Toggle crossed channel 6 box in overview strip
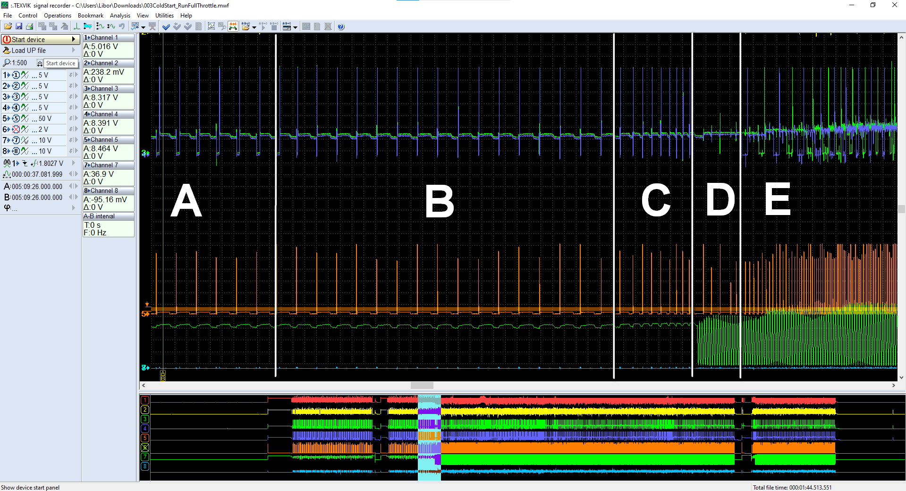This screenshot has height=491, width=906. coord(145,448)
